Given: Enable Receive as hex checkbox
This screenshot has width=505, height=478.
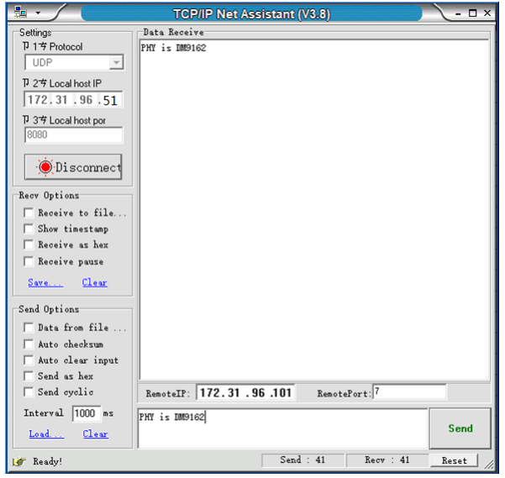Looking at the screenshot, I should (29, 244).
